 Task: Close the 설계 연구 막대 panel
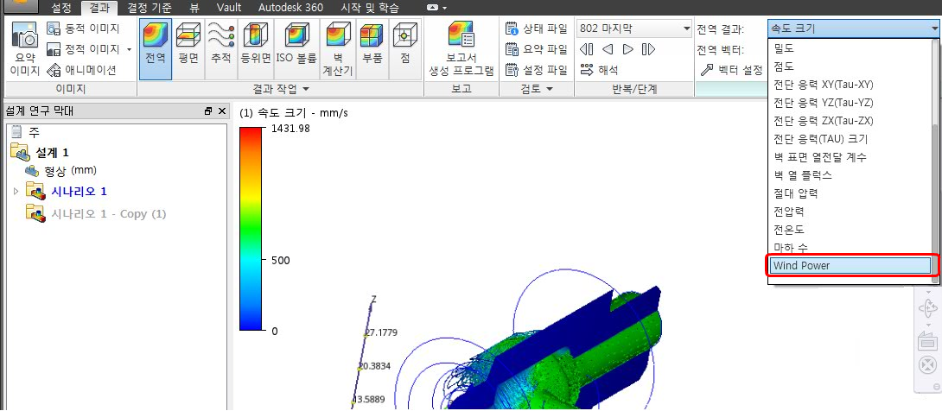click(222, 111)
